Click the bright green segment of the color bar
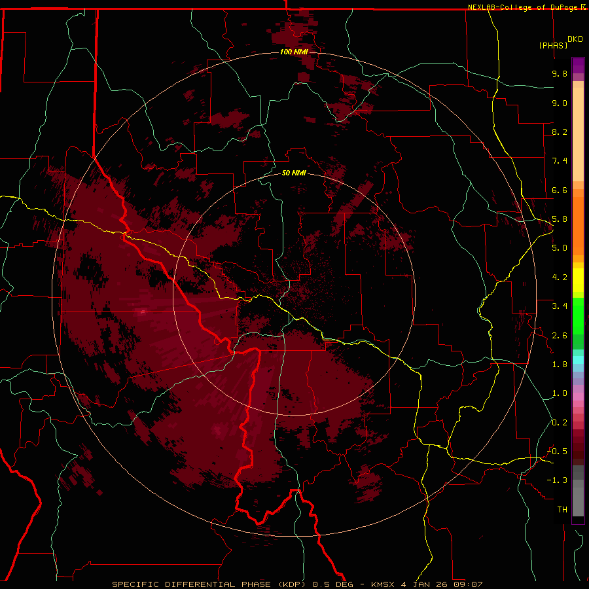Screen dimensions: 589x589 pos(578,316)
